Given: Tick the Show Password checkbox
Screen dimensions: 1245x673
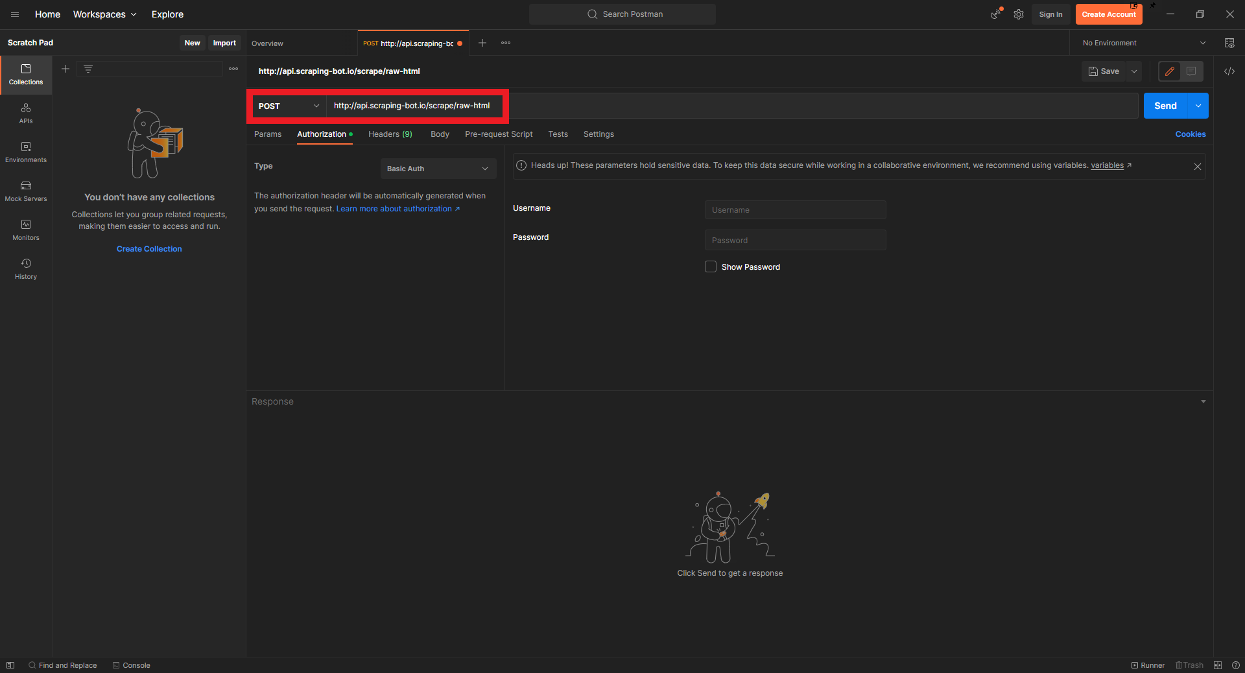Looking at the screenshot, I should pos(711,266).
